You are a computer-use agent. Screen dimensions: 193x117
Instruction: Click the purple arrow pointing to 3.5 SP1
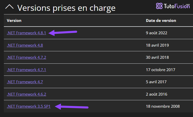72,106
